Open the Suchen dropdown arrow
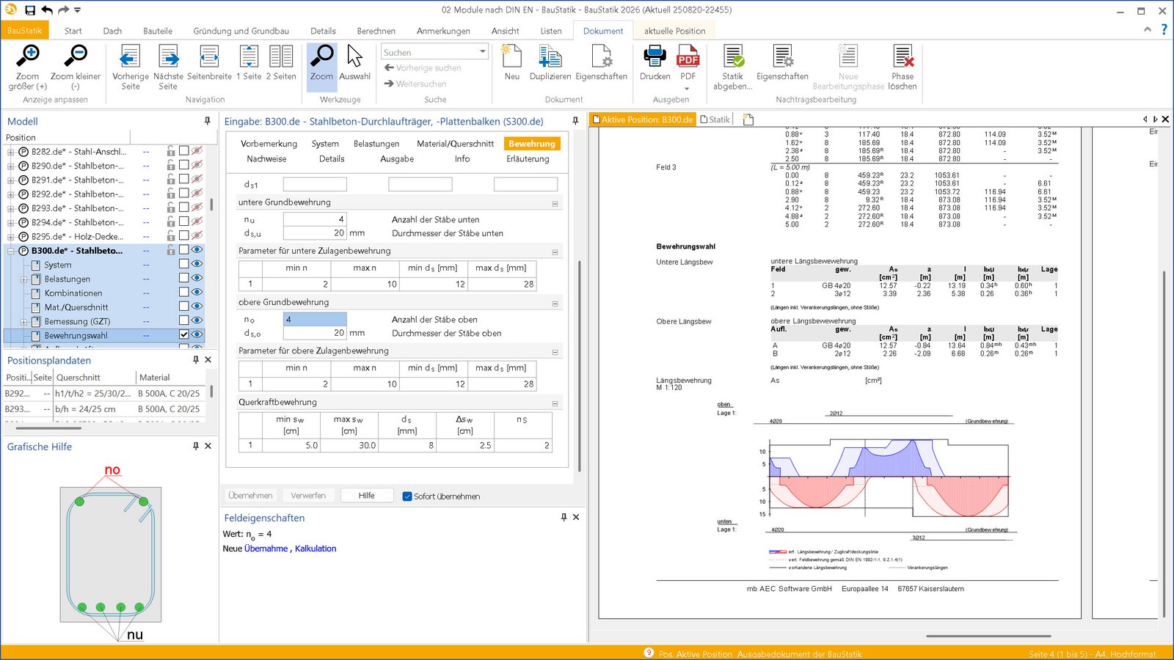 pos(482,52)
